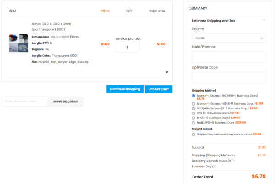Choose shipped by customer's express account
Screen dimensions: 275x183
pos(193,134)
